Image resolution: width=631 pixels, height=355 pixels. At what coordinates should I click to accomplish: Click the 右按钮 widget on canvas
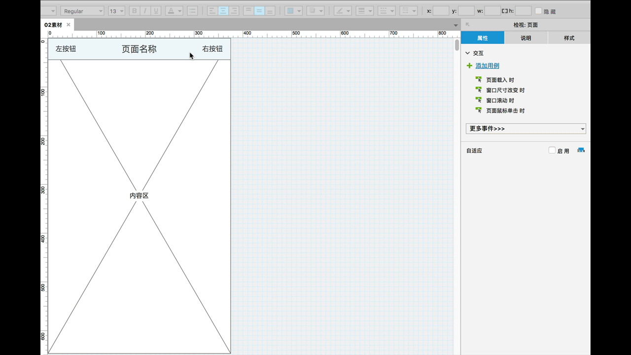pos(212,49)
